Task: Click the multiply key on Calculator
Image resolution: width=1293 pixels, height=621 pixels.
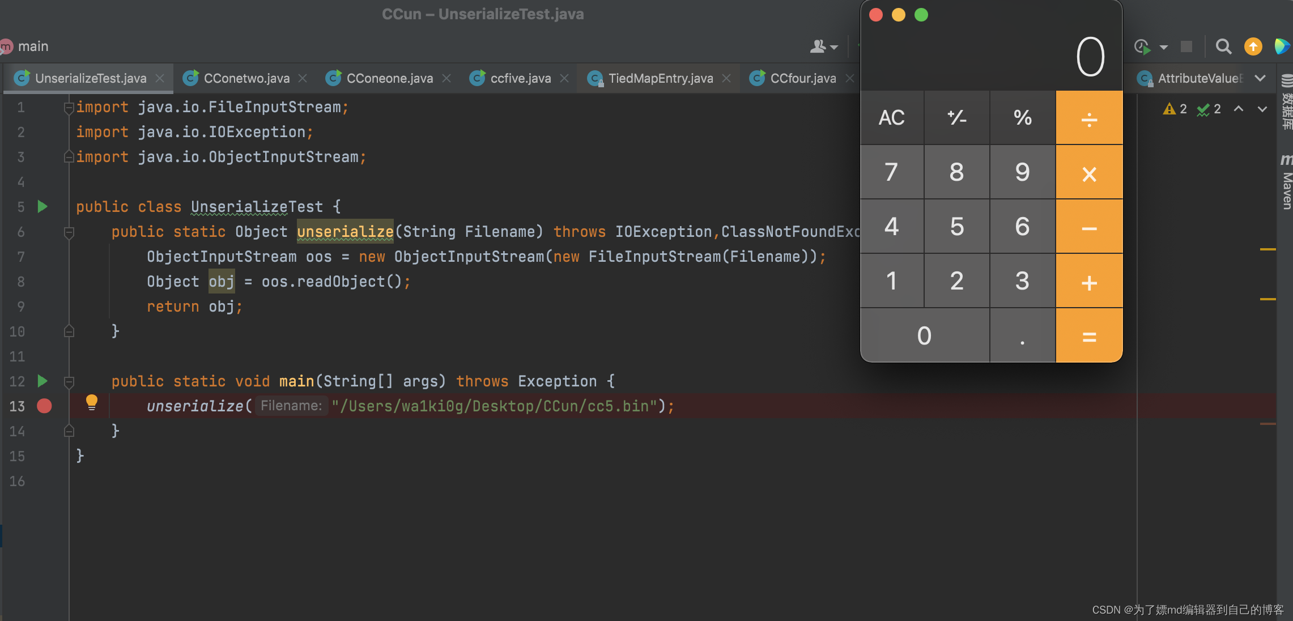Action: coord(1089,172)
